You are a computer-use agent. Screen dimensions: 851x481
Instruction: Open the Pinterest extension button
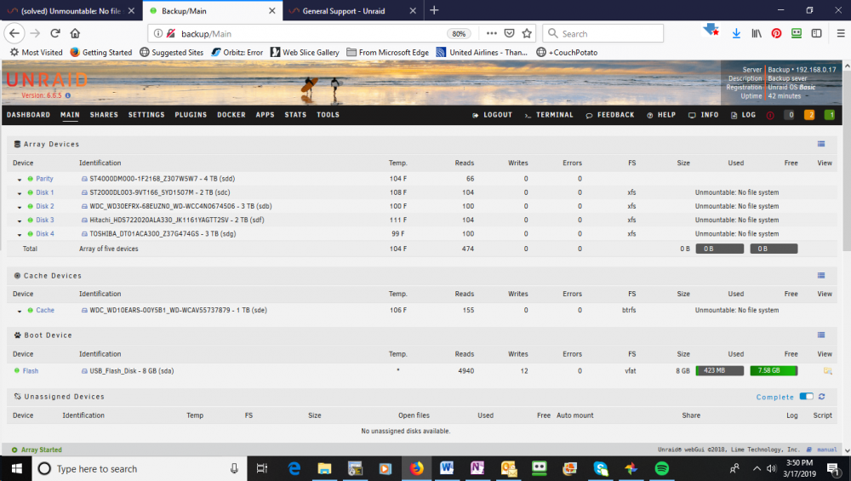click(776, 34)
